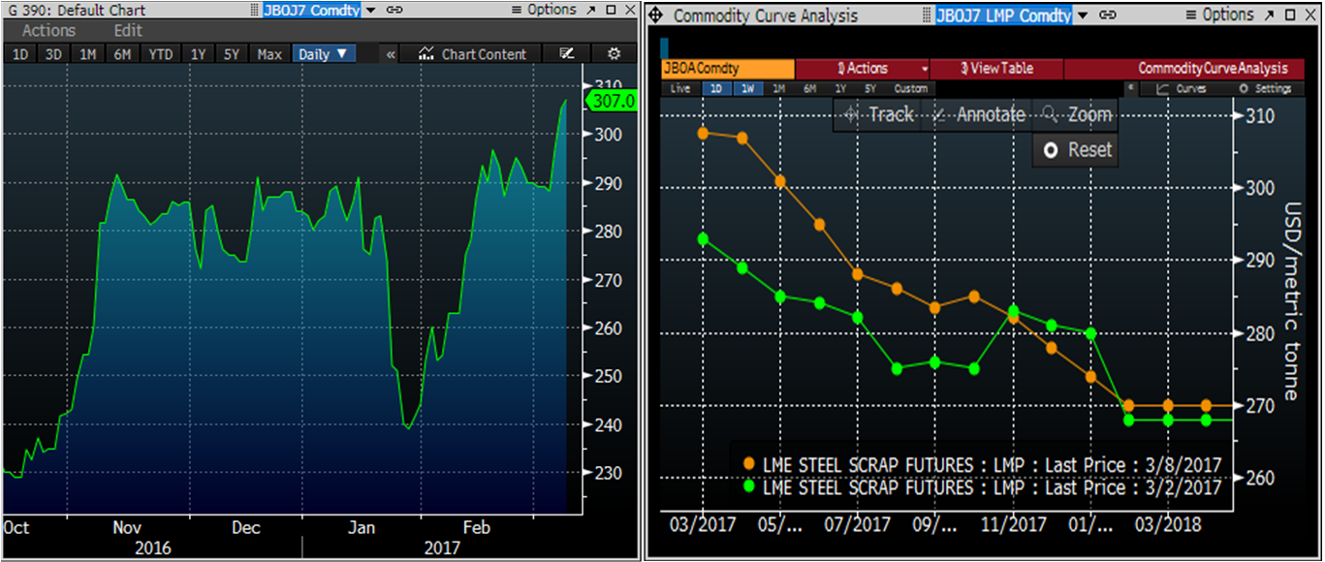Expand the JBOJ7 Comdty security dropdown arrow
1325x562 pixels.
tap(371, 10)
